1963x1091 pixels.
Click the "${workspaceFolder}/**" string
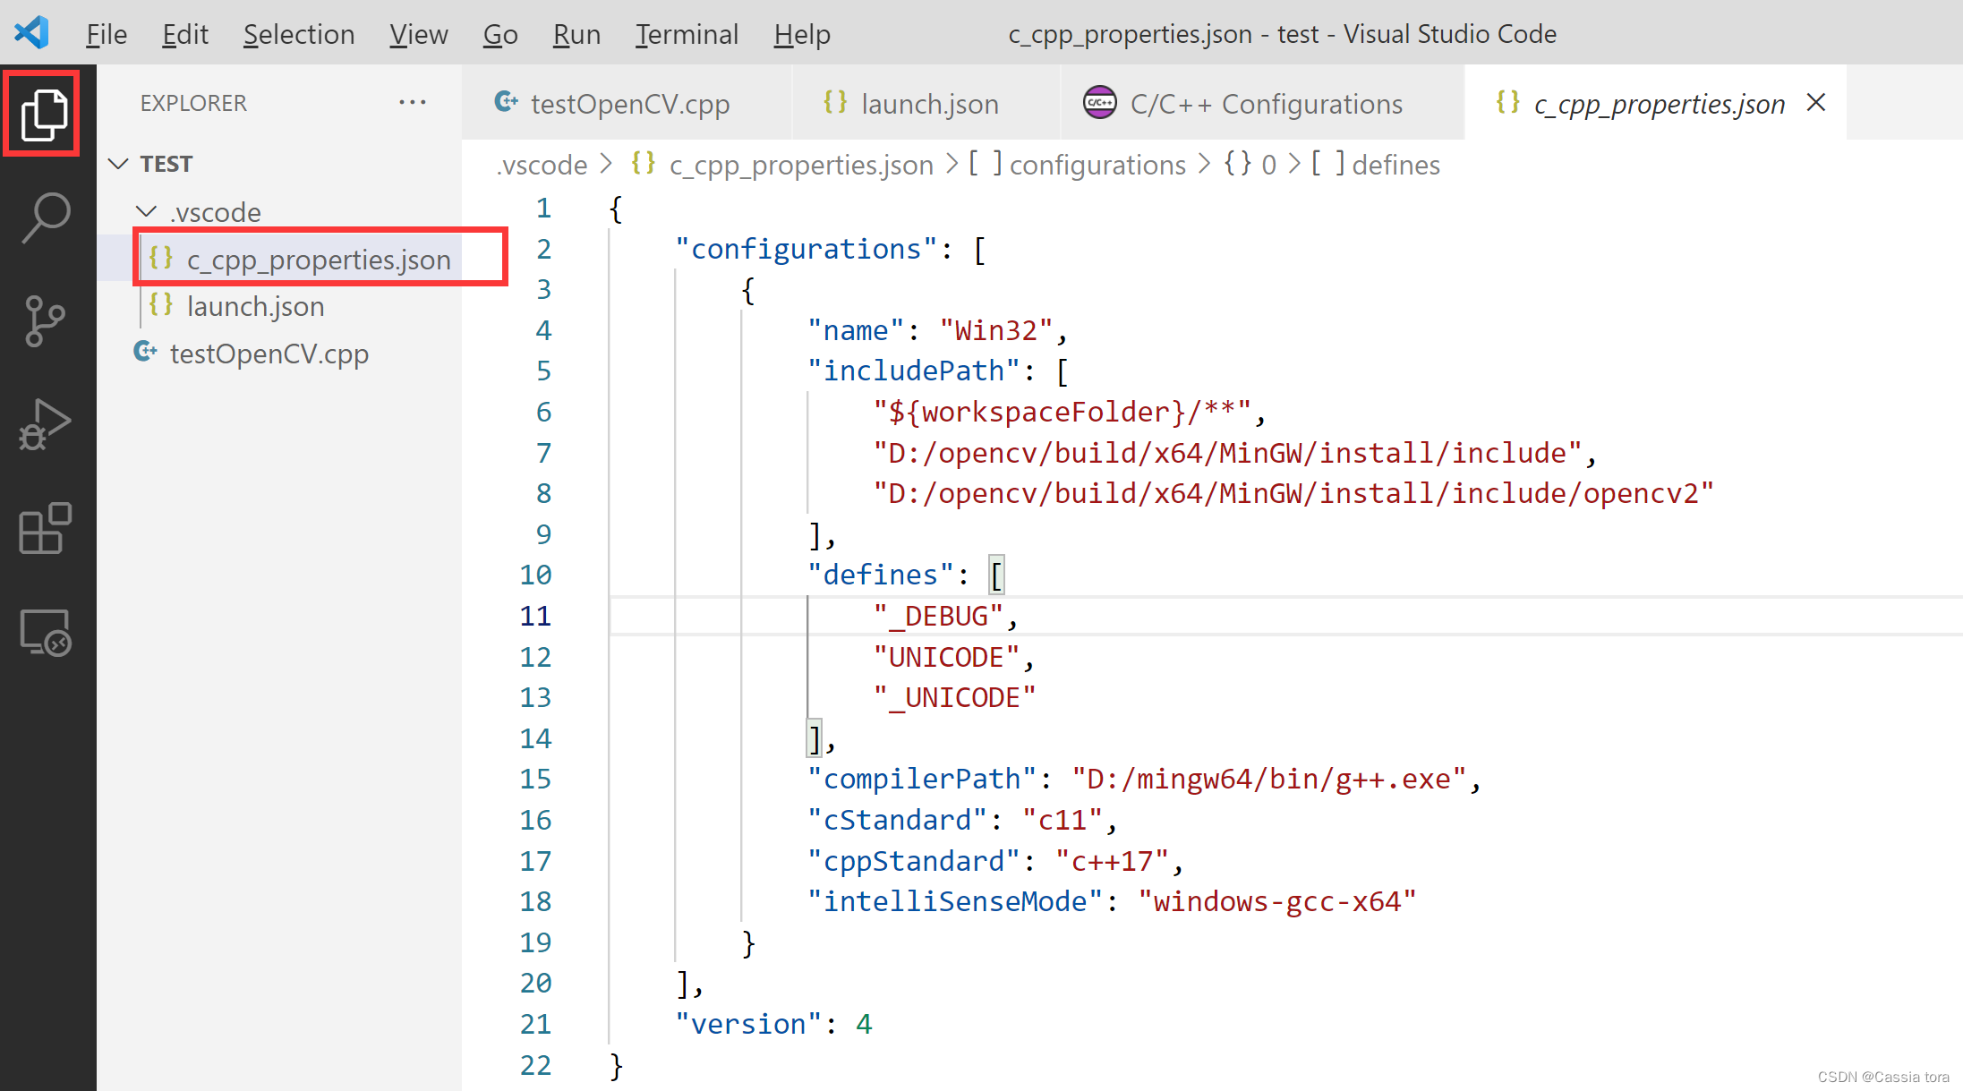coord(1063,412)
